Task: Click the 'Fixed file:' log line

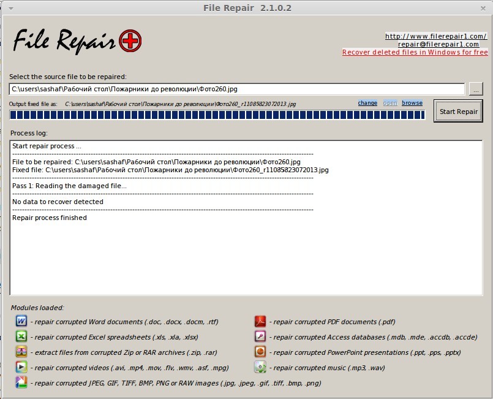Action: point(170,170)
